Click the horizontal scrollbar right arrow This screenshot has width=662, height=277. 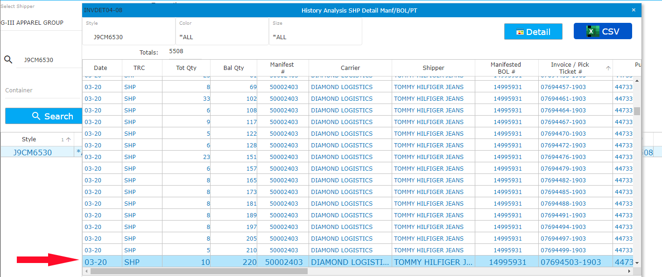(629, 271)
